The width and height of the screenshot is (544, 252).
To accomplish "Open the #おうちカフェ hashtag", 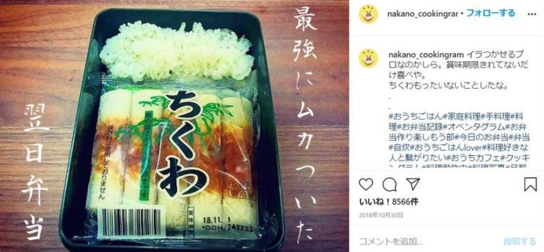I will [x=474, y=157].
